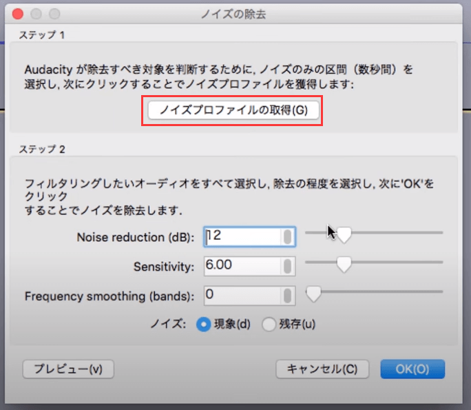
Task: Select the 残存(u) noise radio button
Action: tap(269, 325)
